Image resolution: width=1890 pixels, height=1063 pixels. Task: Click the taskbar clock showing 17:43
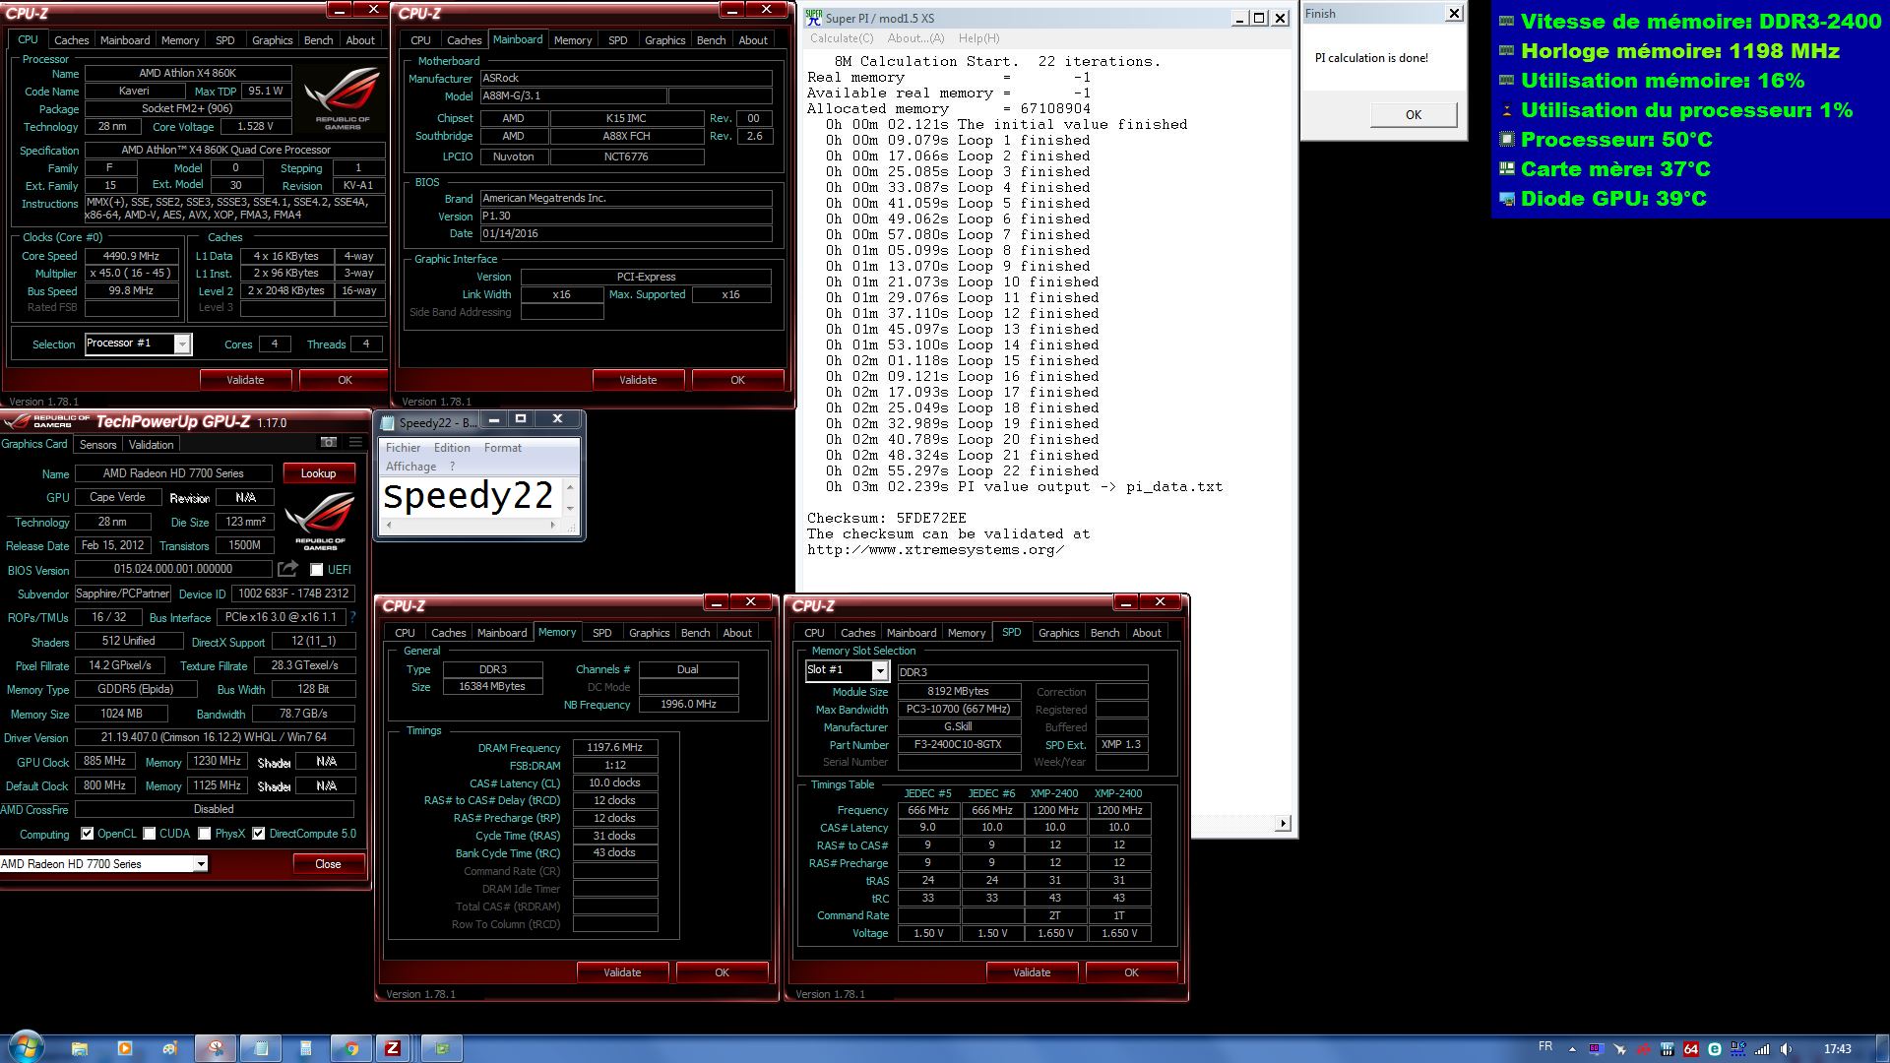pos(1837,1049)
